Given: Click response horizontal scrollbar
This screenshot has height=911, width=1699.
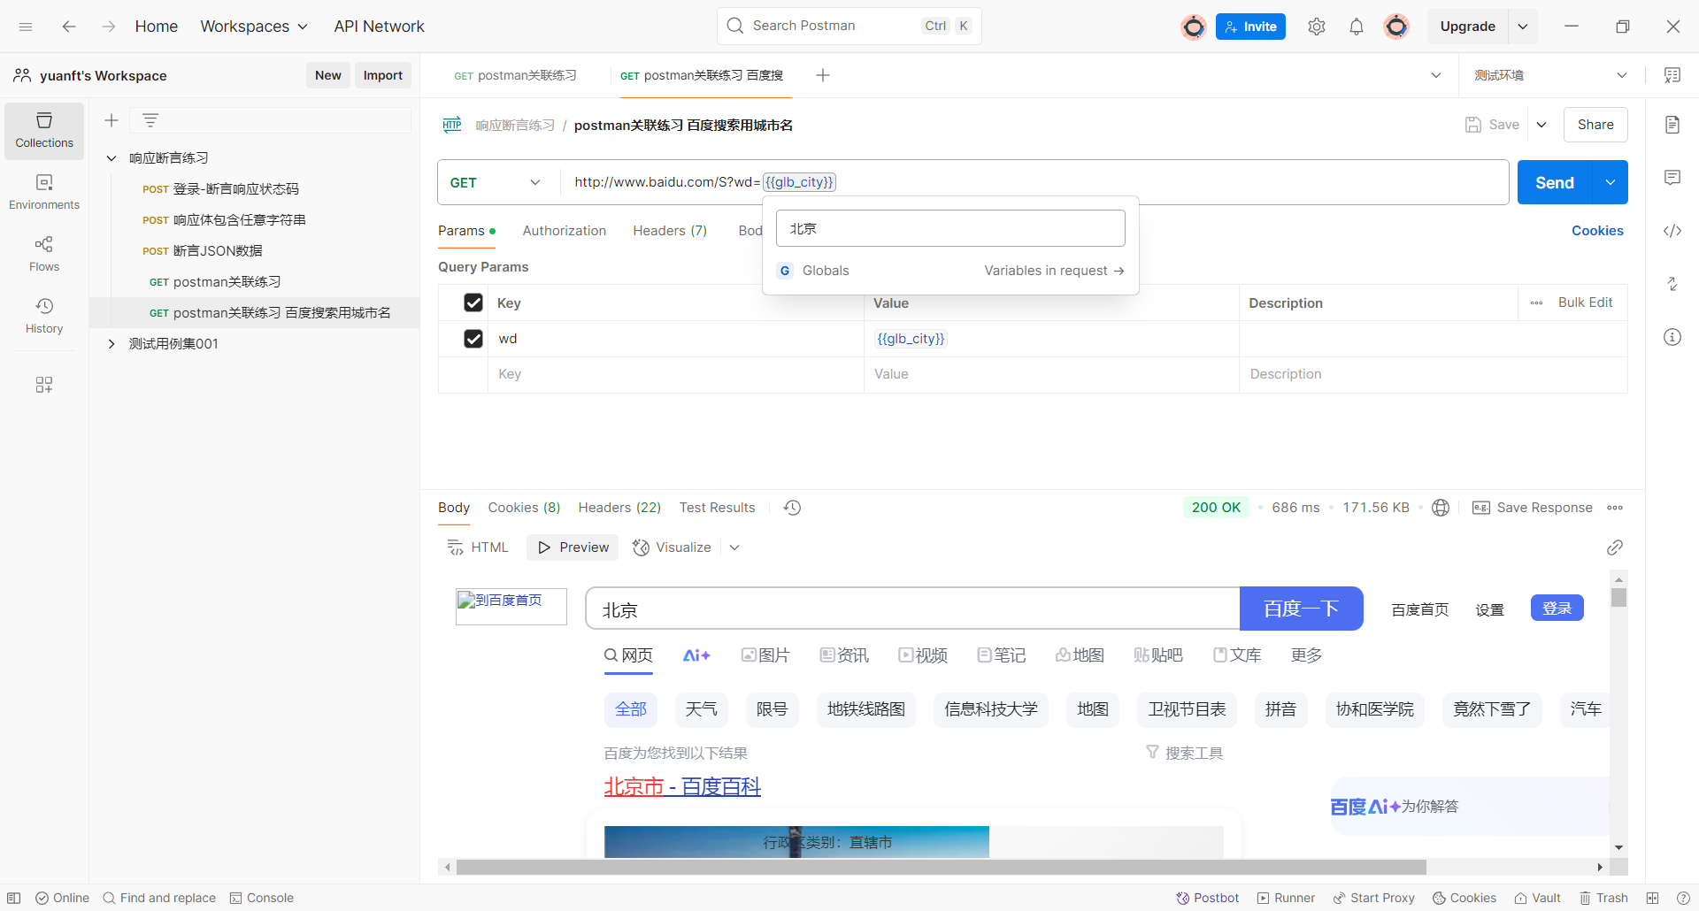Looking at the screenshot, I should 941,867.
